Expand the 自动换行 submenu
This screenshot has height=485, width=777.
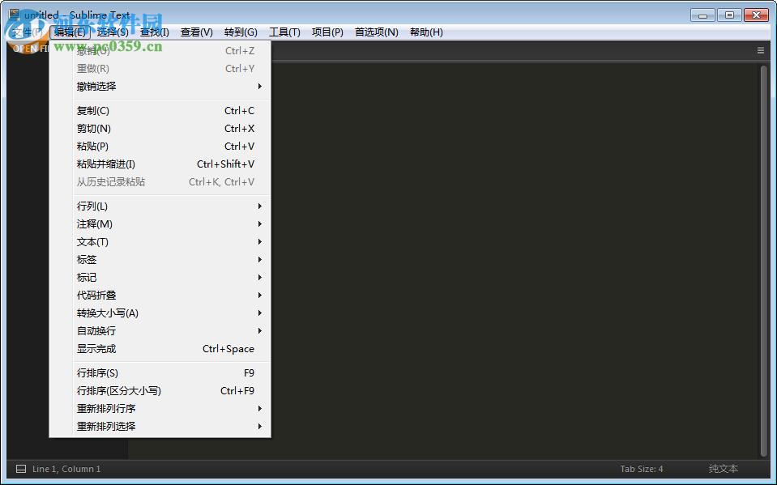[96, 330]
